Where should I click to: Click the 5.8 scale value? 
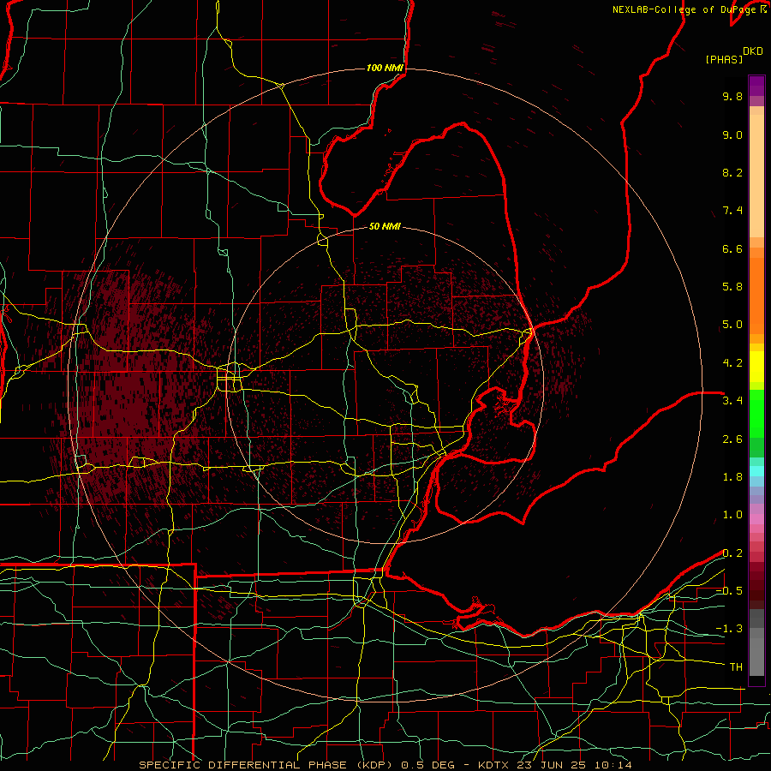[x=732, y=287]
